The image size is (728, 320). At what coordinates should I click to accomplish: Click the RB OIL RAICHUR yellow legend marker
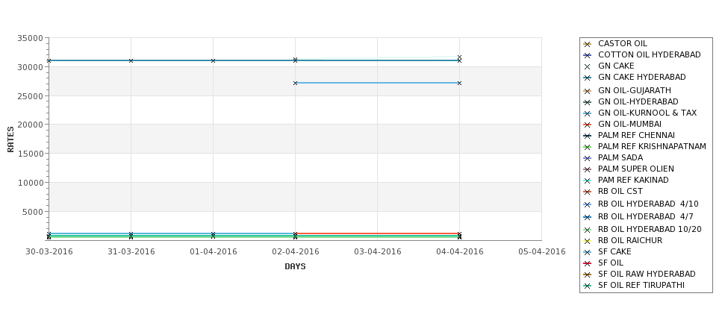coord(588,241)
